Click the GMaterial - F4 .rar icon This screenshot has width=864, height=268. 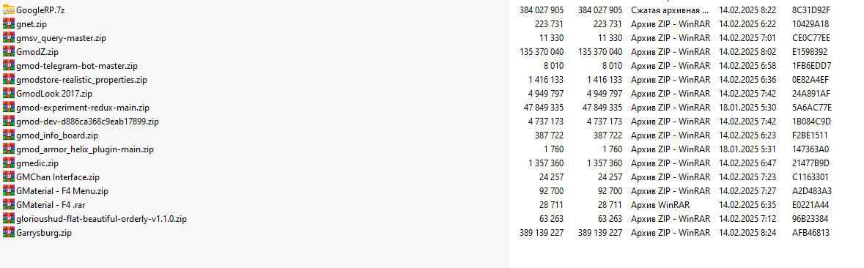(x=8, y=205)
